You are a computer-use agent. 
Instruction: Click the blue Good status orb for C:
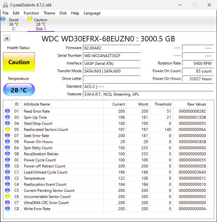click(3, 19)
